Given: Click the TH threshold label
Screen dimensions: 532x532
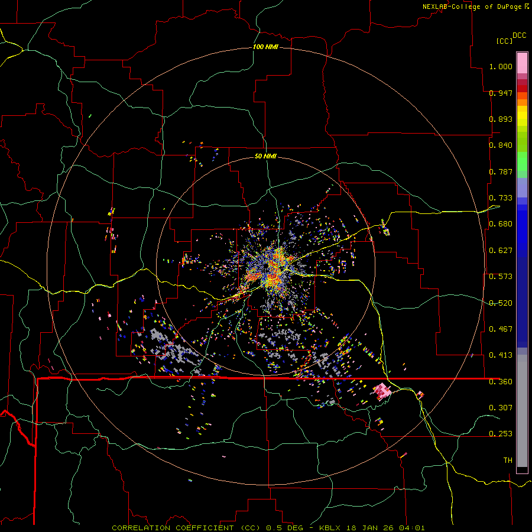Looking at the screenshot, I should [x=508, y=460].
